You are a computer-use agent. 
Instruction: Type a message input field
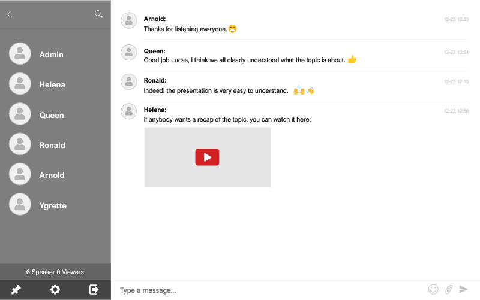270,290
